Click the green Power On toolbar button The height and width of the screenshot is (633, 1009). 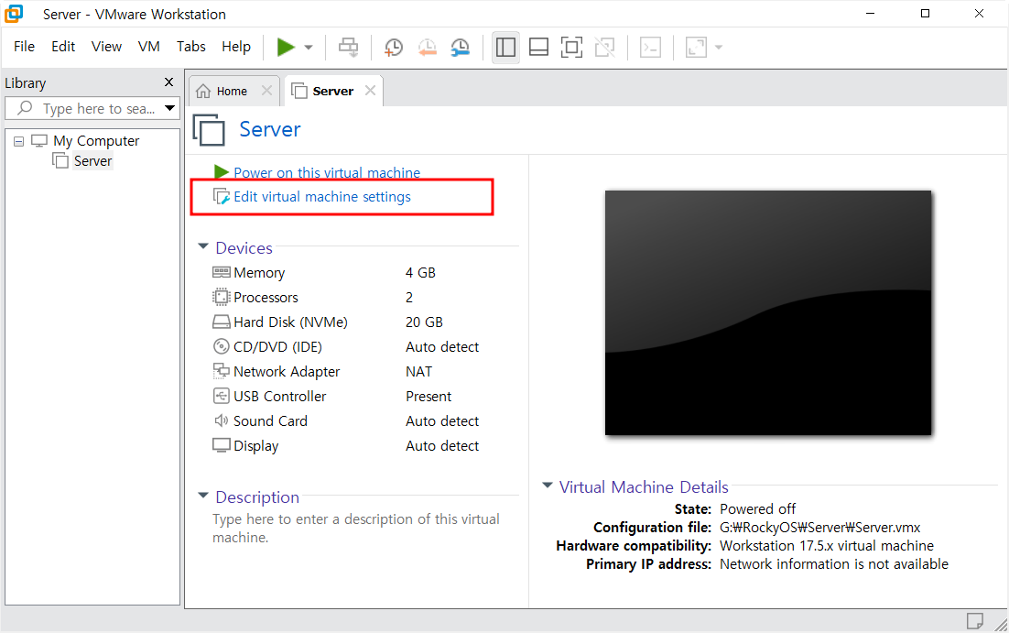coord(286,47)
